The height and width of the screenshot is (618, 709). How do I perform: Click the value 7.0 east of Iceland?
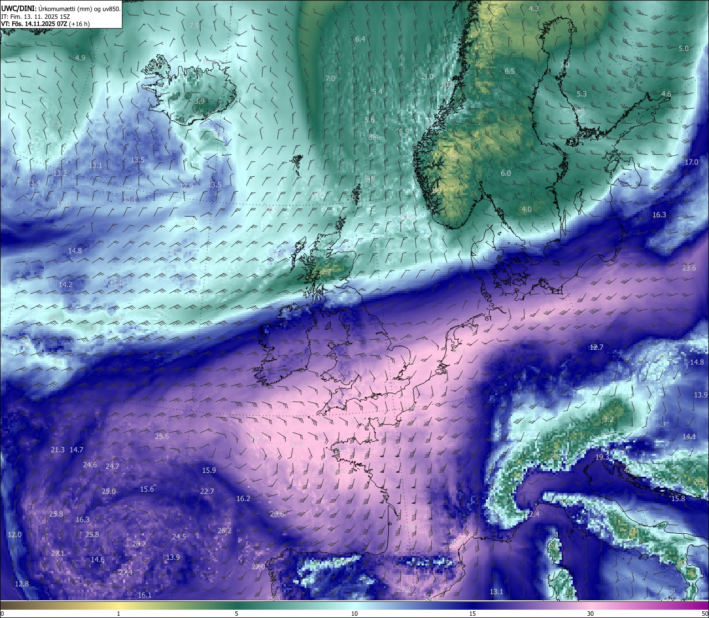[x=330, y=78]
